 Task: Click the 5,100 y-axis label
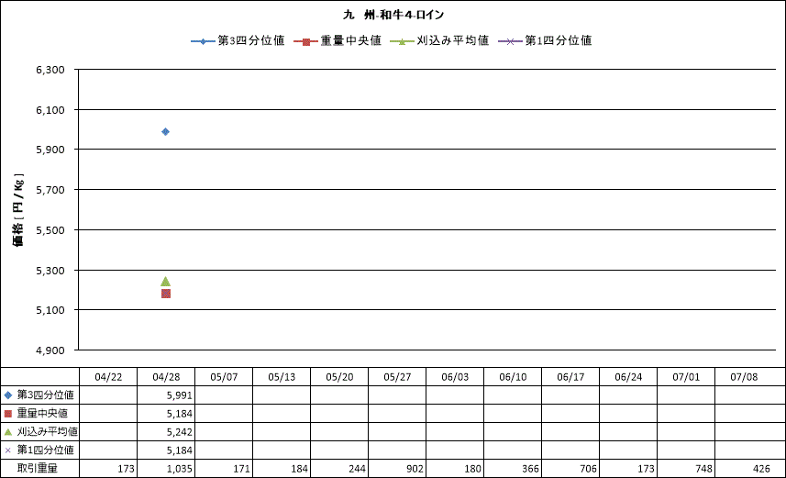point(50,310)
